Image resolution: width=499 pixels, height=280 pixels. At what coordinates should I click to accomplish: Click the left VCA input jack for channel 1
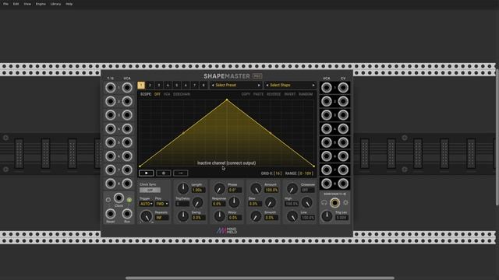click(127, 88)
